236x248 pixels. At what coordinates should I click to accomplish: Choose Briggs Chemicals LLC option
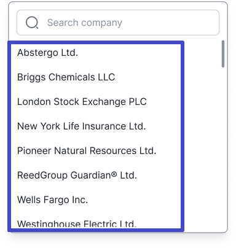coord(96,77)
